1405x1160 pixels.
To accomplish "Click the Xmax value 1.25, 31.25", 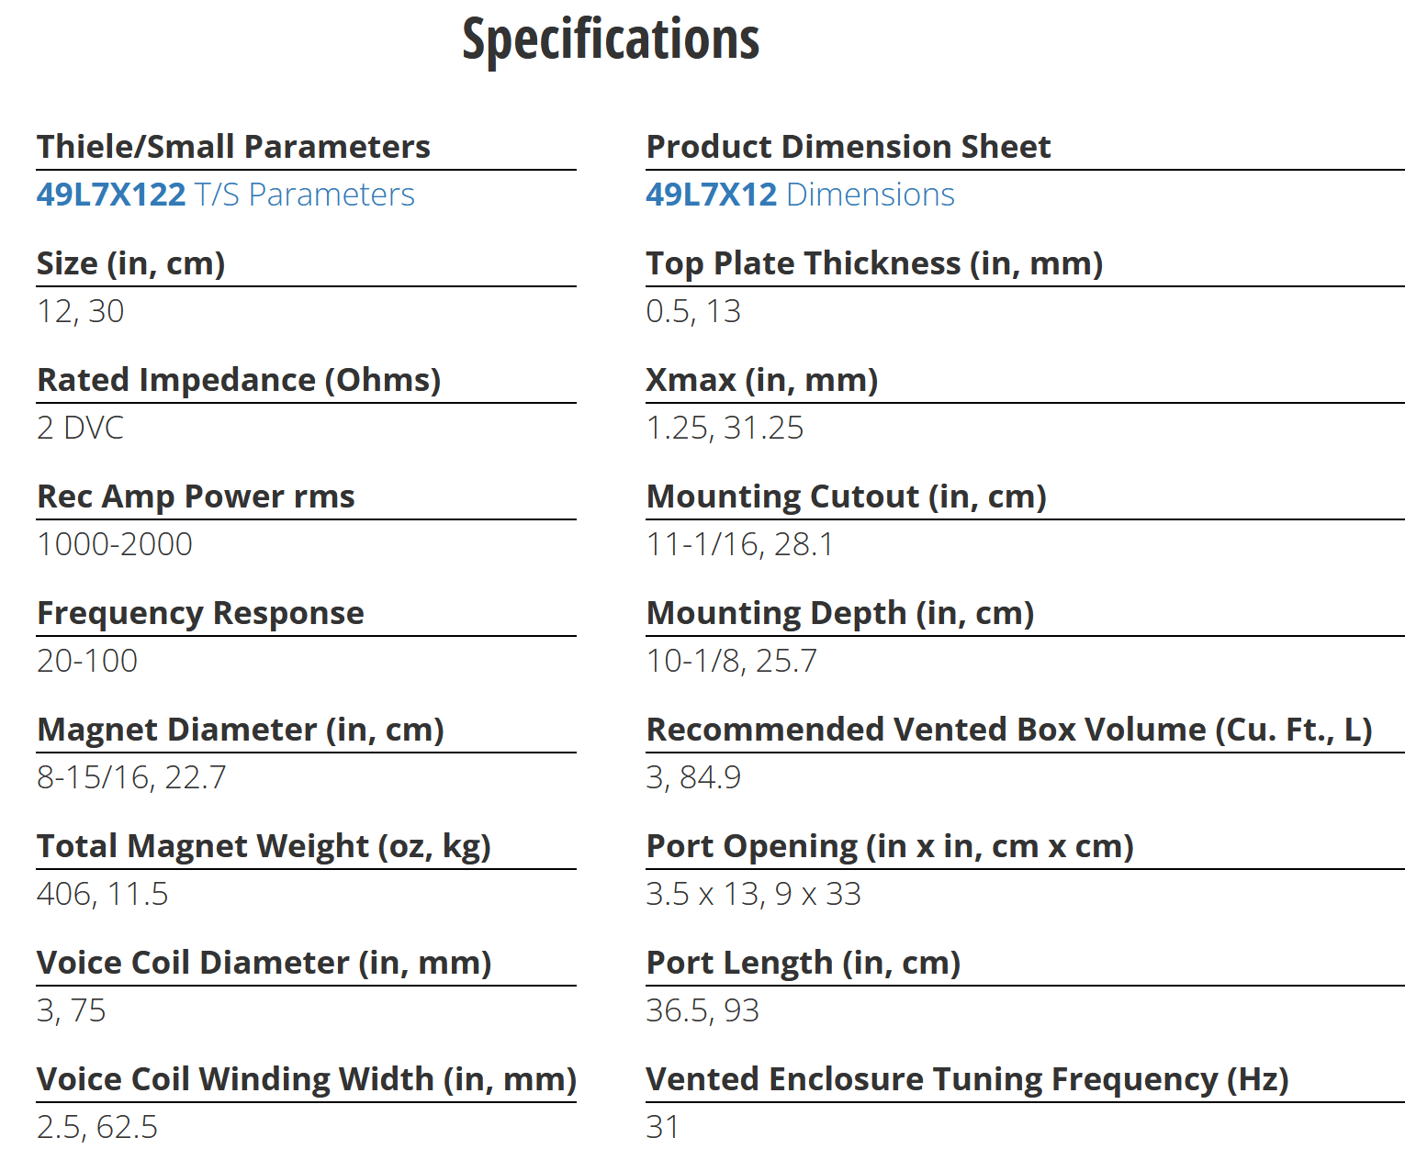I will [x=725, y=428].
